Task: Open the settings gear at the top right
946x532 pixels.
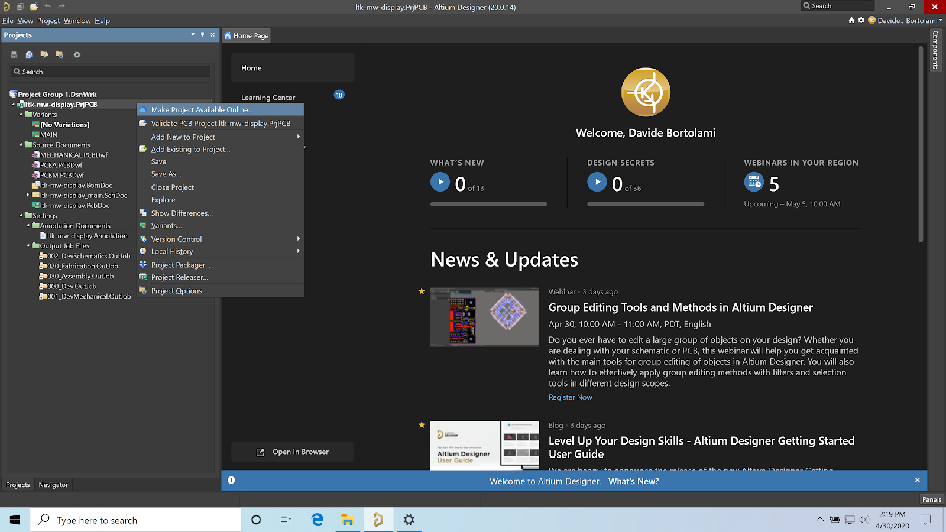Action: tap(861, 20)
